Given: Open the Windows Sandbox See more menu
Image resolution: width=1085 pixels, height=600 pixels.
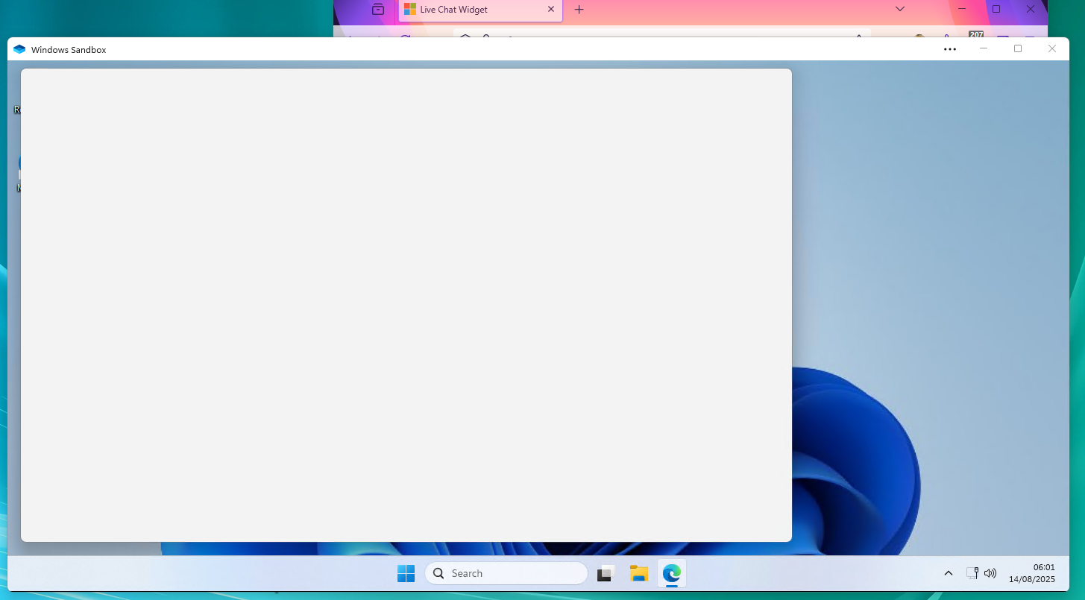Looking at the screenshot, I should click(949, 48).
